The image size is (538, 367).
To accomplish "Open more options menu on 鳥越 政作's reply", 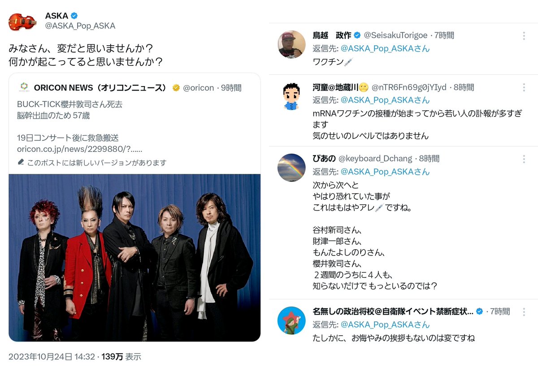I will (x=524, y=36).
